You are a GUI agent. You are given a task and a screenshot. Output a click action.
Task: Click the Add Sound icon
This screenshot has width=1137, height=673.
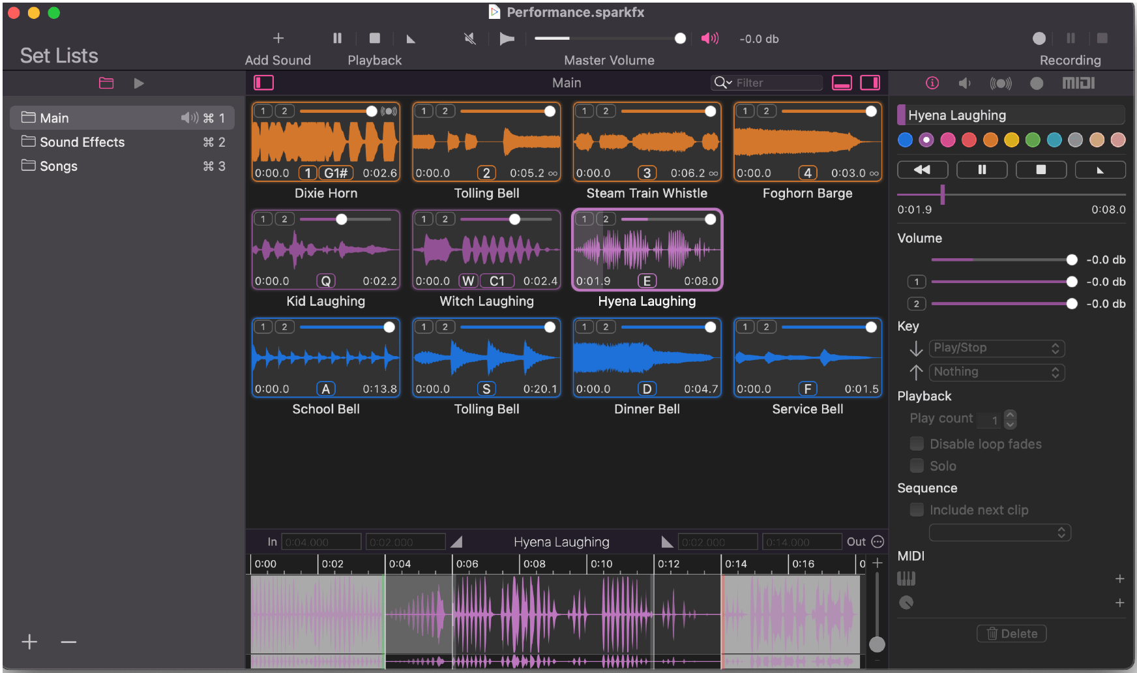pos(278,38)
